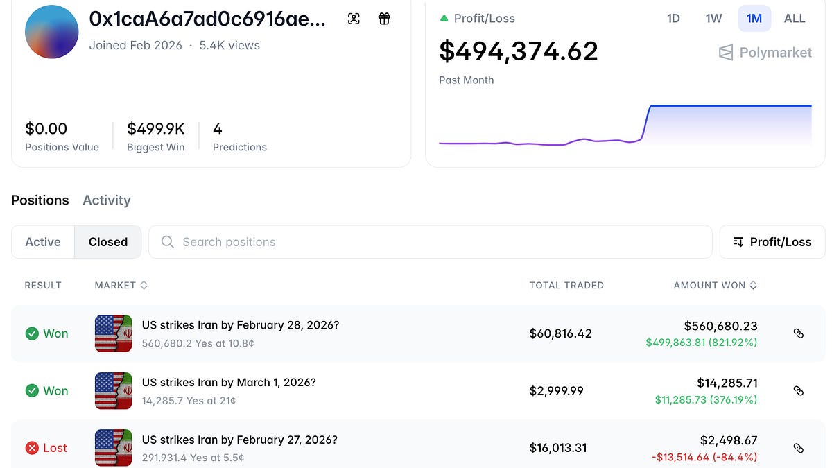Open the Profit/Loss sort dropdown
The image size is (832, 468).
[x=772, y=242]
